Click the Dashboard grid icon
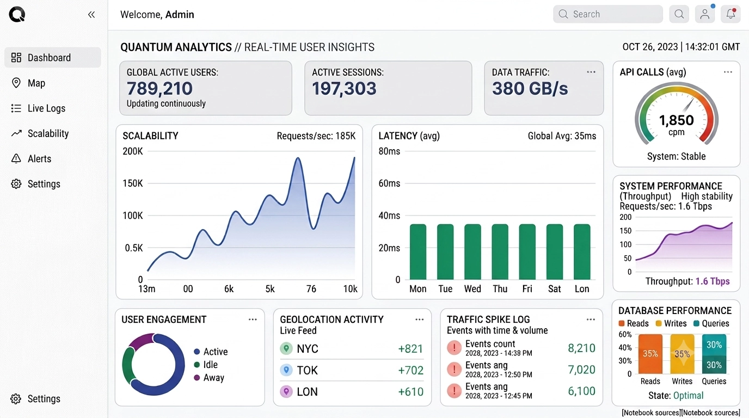Screen dimensions: 749x418 click(16, 58)
